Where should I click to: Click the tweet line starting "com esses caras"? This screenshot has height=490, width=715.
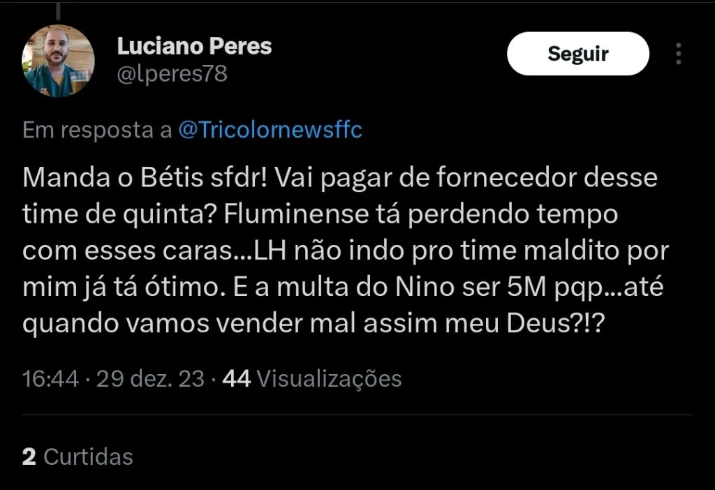[346, 251]
